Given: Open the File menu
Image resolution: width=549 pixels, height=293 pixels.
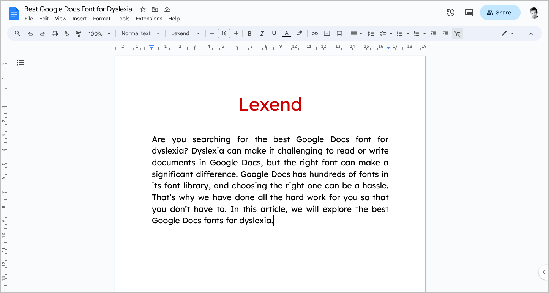Looking at the screenshot, I should click(29, 19).
